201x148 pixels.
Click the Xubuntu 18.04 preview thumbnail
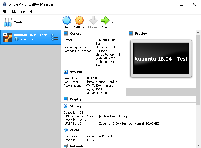161,59
